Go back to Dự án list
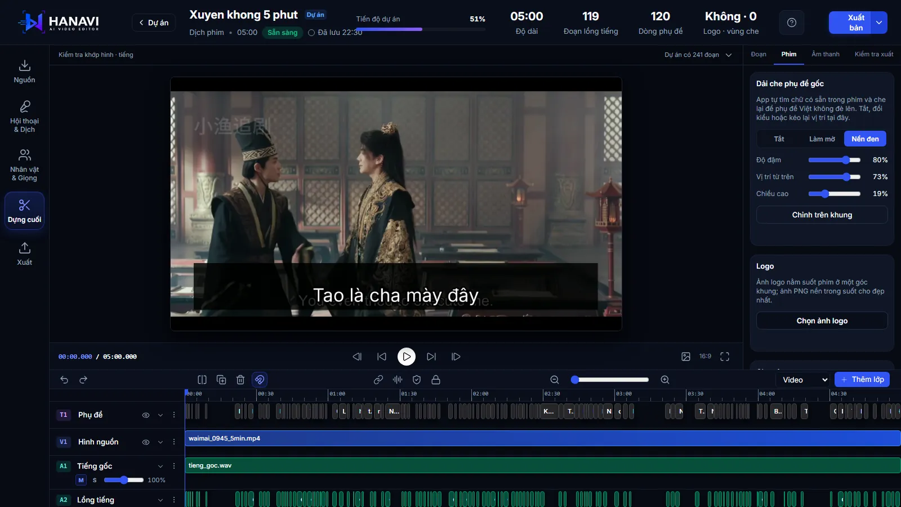Image resolution: width=901 pixels, height=507 pixels. [154, 23]
